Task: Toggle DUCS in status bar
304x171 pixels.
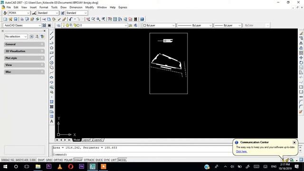Action: tap(99, 160)
